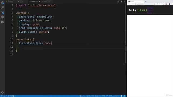Open the Run and Debug view icon
Image resolution: width=173 pixels, height=97 pixels.
pyautogui.click(x=2, y=17)
